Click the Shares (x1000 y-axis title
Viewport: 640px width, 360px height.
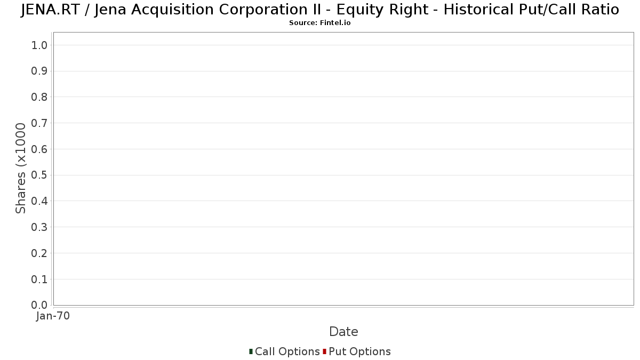tap(21, 168)
